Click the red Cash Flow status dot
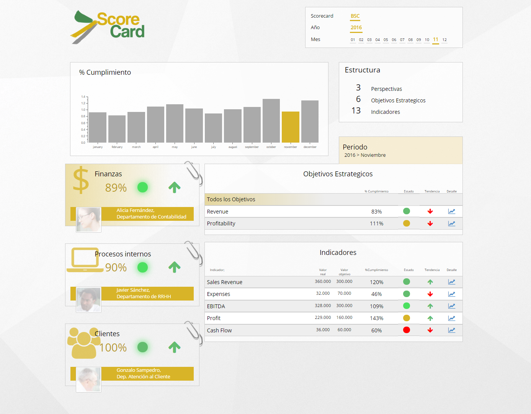 pyautogui.click(x=407, y=330)
